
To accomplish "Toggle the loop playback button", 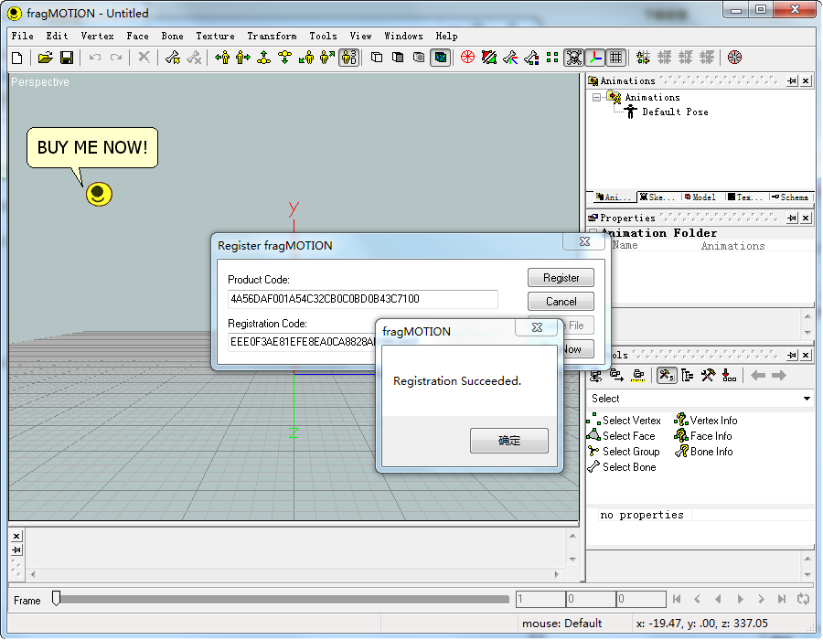I will (803, 600).
